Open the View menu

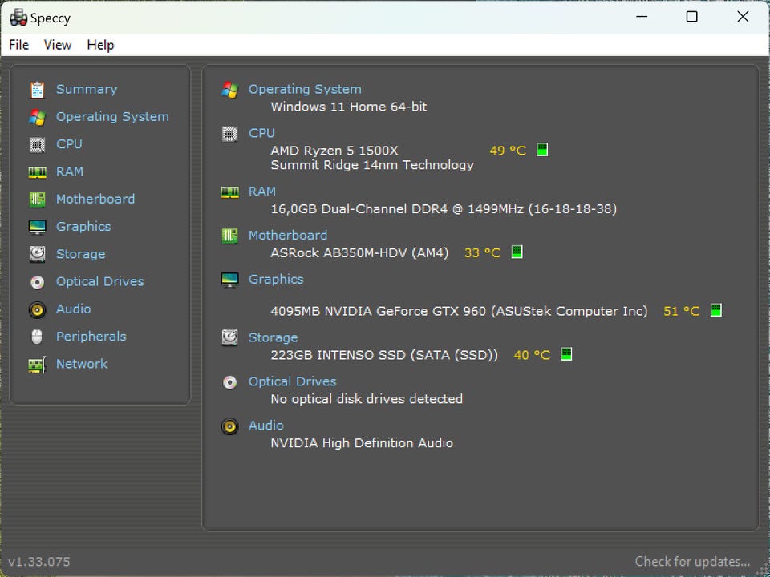[x=57, y=45]
